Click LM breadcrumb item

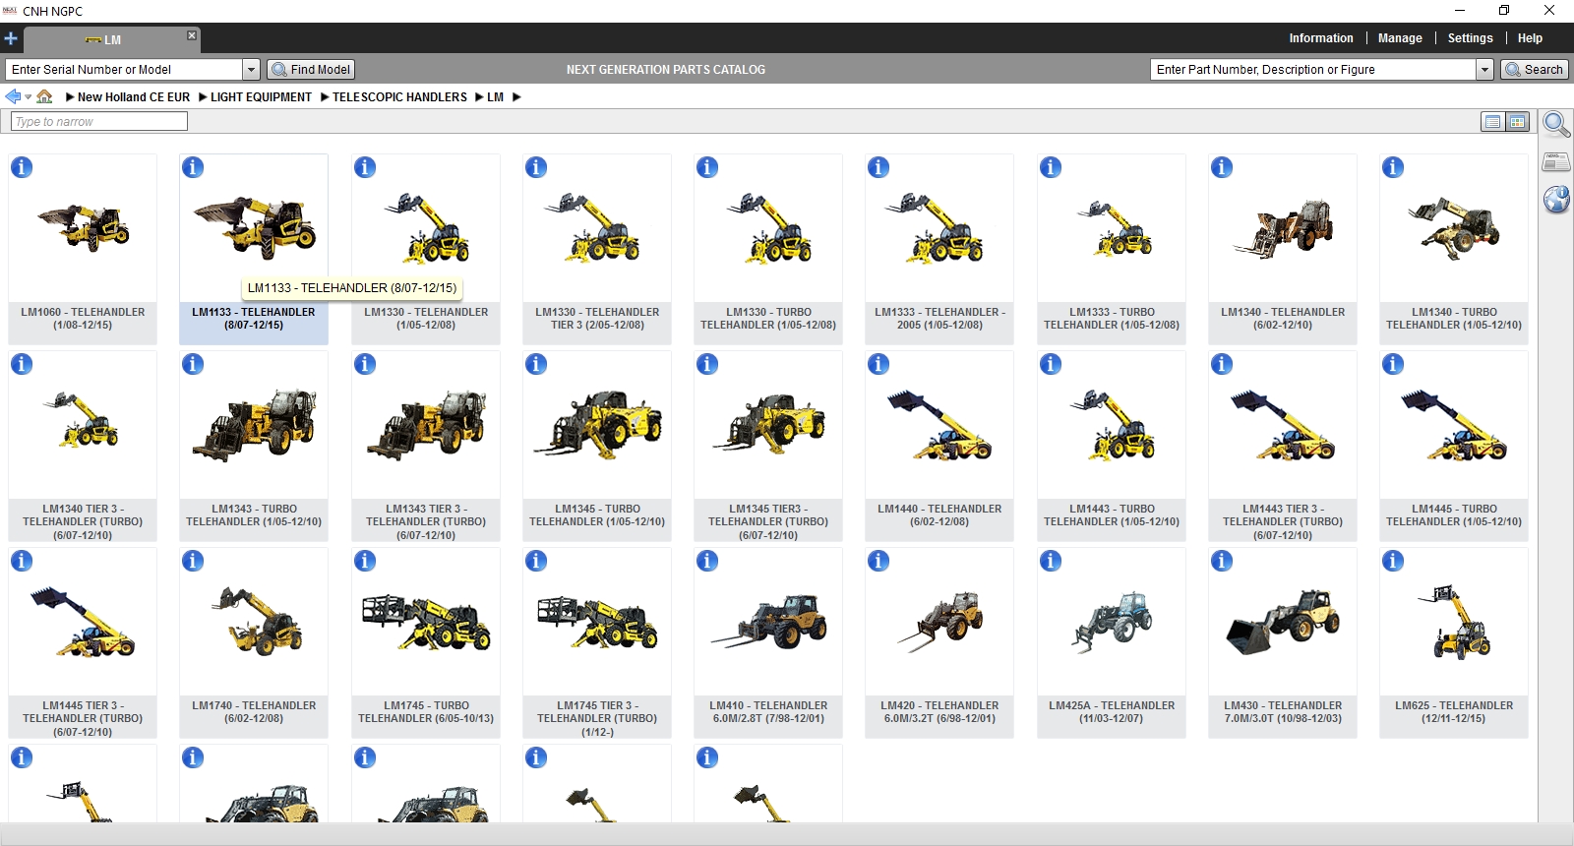pyautogui.click(x=495, y=97)
